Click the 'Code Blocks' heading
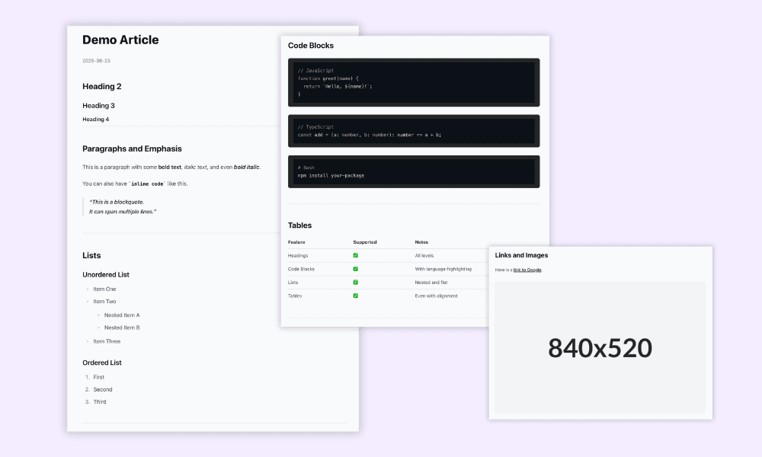Image resolution: width=762 pixels, height=457 pixels. click(x=311, y=46)
